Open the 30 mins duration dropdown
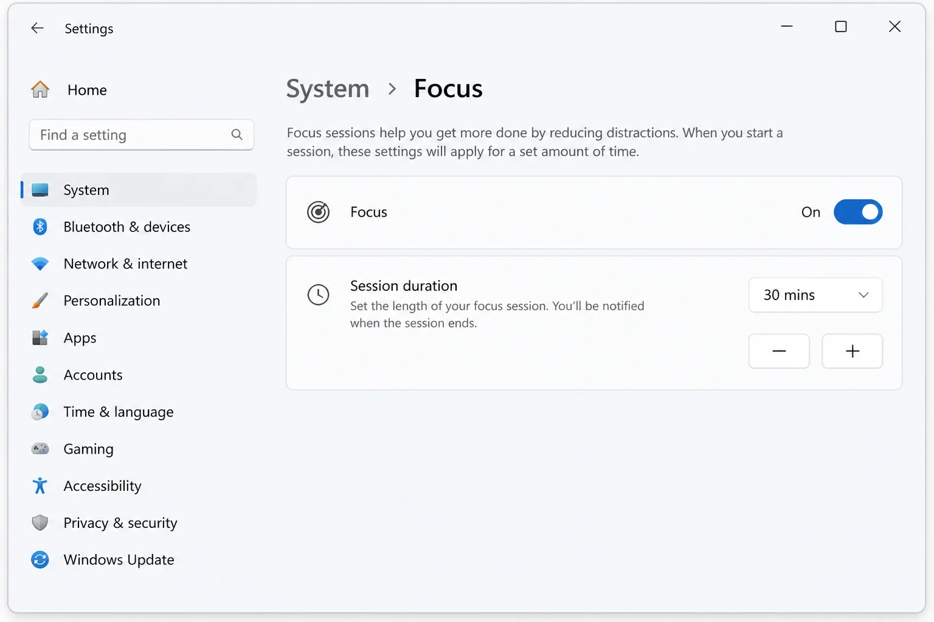The height and width of the screenshot is (622, 934). click(x=815, y=295)
